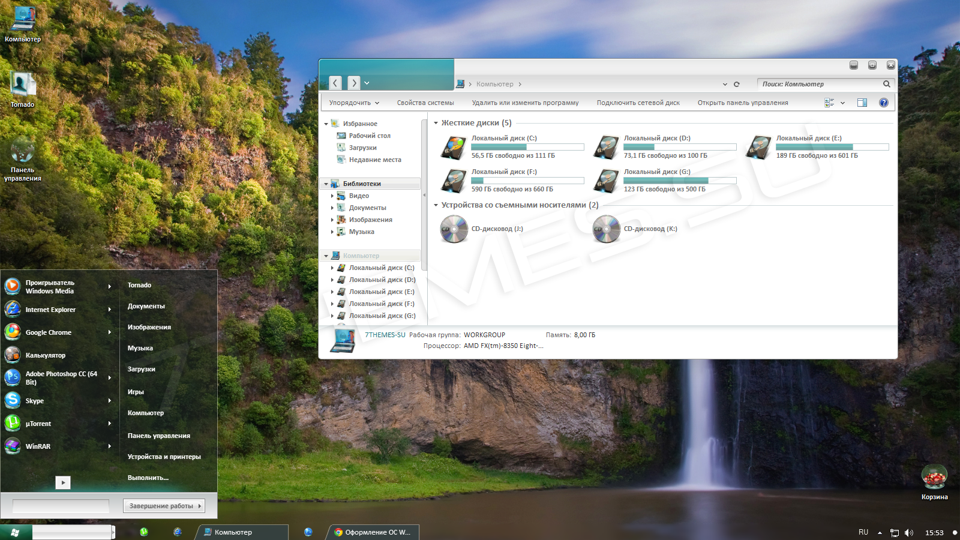Viewport: 960px width, 540px height.
Task: Open Local Disk (C:) drive icon
Action: point(454,147)
